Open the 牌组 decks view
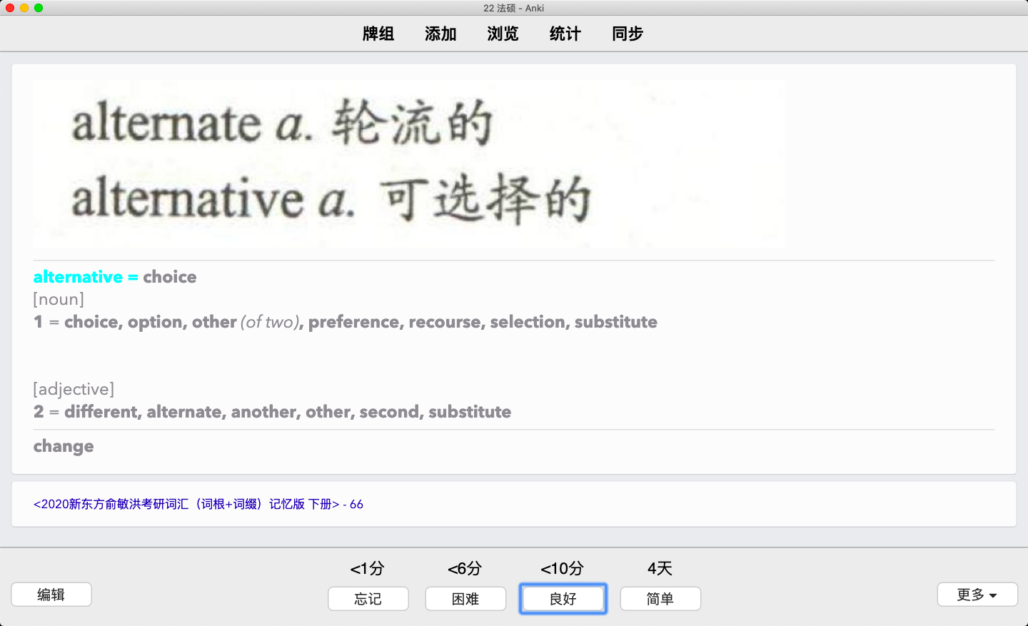 click(378, 34)
